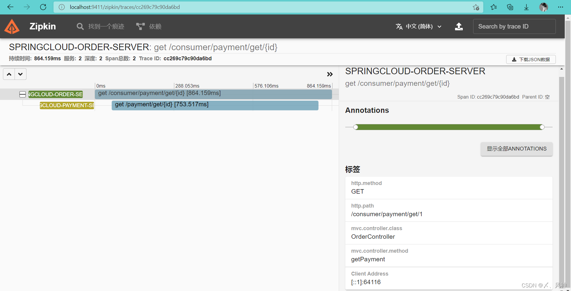
Task: Select the yellow PAYMENT-SERVER service label
Action: (x=67, y=105)
